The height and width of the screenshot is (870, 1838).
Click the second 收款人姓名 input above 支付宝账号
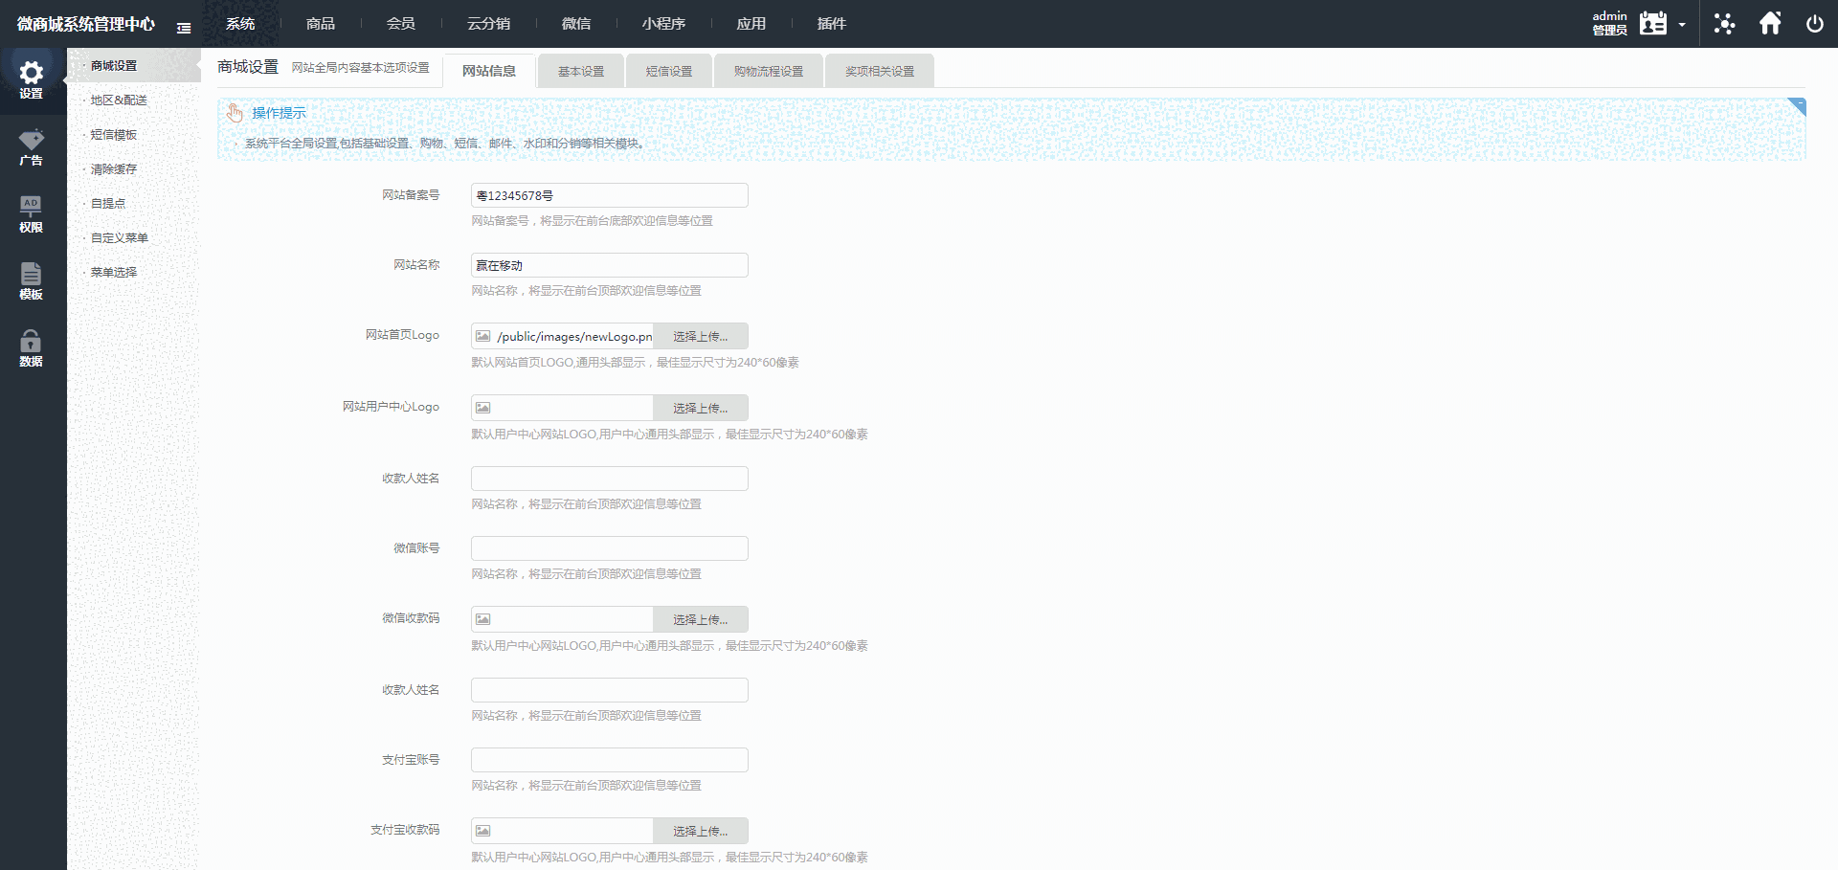(610, 690)
